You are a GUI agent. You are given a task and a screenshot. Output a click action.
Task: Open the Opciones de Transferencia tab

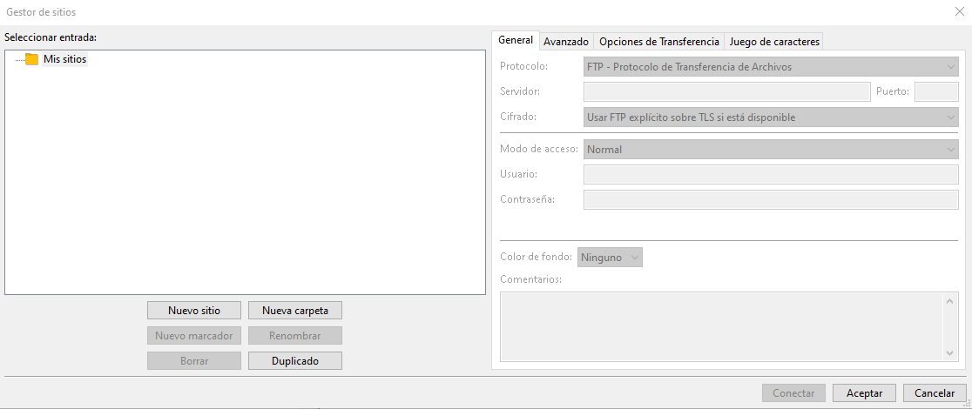(x=659, y=42)
